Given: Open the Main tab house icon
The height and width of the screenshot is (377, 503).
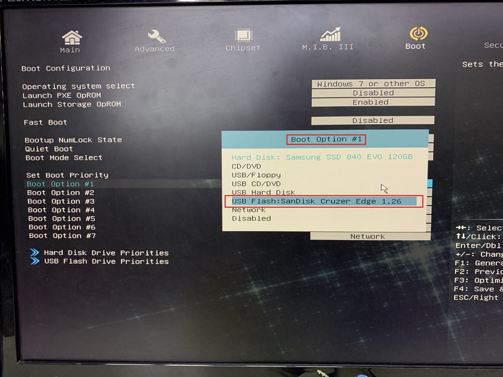Looking at the screenshot, I should [x=72, y=37].
